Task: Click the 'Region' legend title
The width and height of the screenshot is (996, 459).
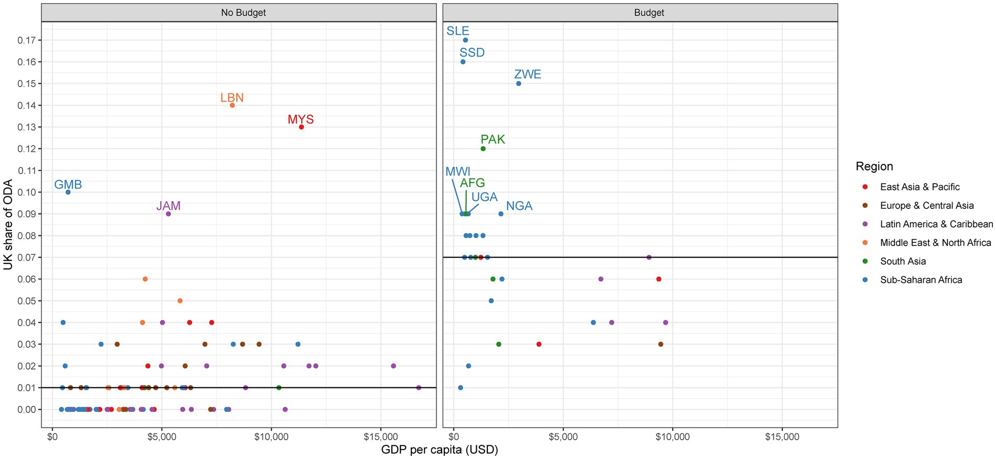Action: click(874, 166)
